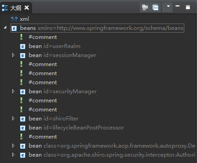This screenshot has width=197, height=163.
Task: Click the icon of bean sessionManager
Action: [x=23, y=56]
